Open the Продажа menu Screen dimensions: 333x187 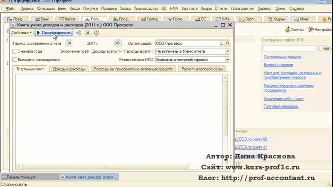[109, 8]
